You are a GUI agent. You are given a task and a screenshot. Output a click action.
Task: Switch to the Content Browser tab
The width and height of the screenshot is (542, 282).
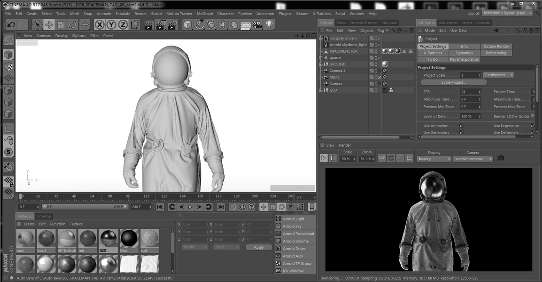[x=364, y=23]
